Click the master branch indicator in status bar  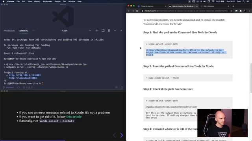[x=9, y=87]
